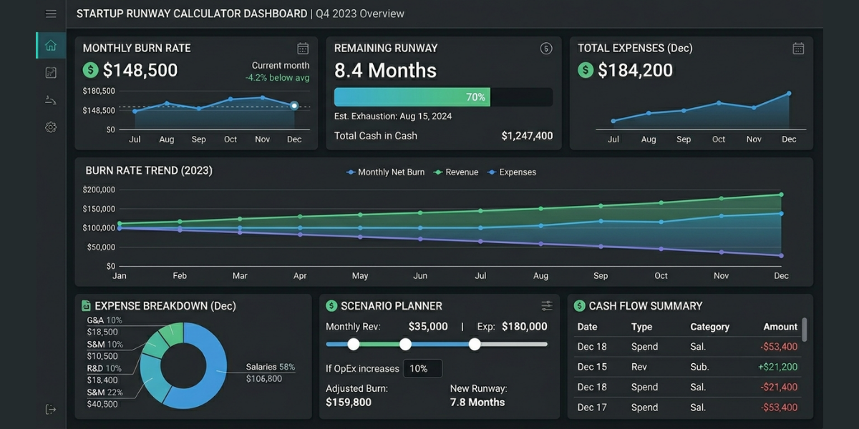
Task: Click dollar coin icon in Remaining Runway card
Action: tap(546, 49)
